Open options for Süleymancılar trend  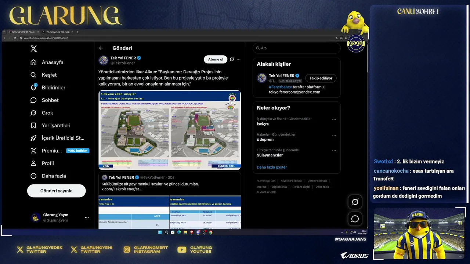coord(334,151)
